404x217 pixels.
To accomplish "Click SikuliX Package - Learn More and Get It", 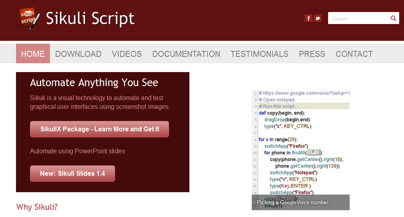I will (x=100, y=129).
